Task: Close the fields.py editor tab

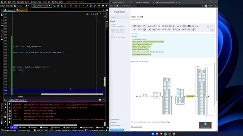Action: click(x=27, y=10)
